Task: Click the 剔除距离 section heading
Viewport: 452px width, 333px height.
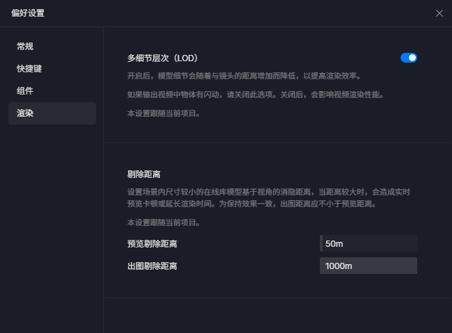Action: click(144, 174)
